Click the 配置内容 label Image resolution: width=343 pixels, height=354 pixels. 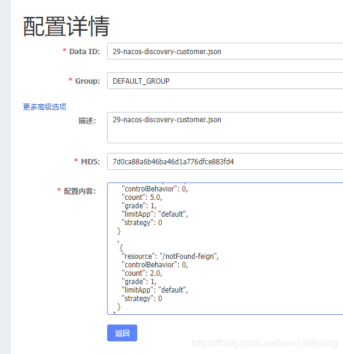tap(79, 191)
